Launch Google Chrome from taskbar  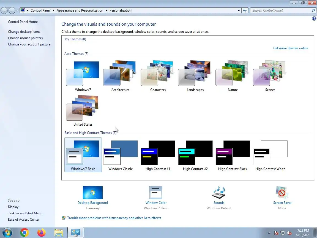tap(24, 232)
